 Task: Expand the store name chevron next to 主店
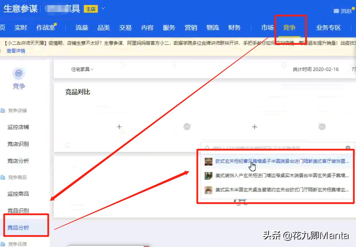pos(103,9)
